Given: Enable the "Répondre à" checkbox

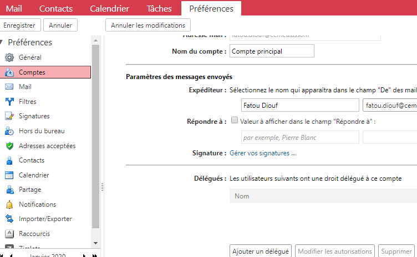Looking at the screenshot, I should coord(235,120).
